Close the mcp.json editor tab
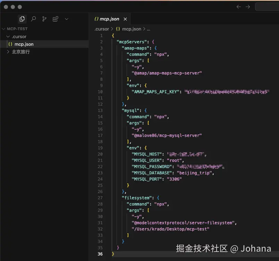Viewport: 279px width, 261px height. click(x=125, y=20)
